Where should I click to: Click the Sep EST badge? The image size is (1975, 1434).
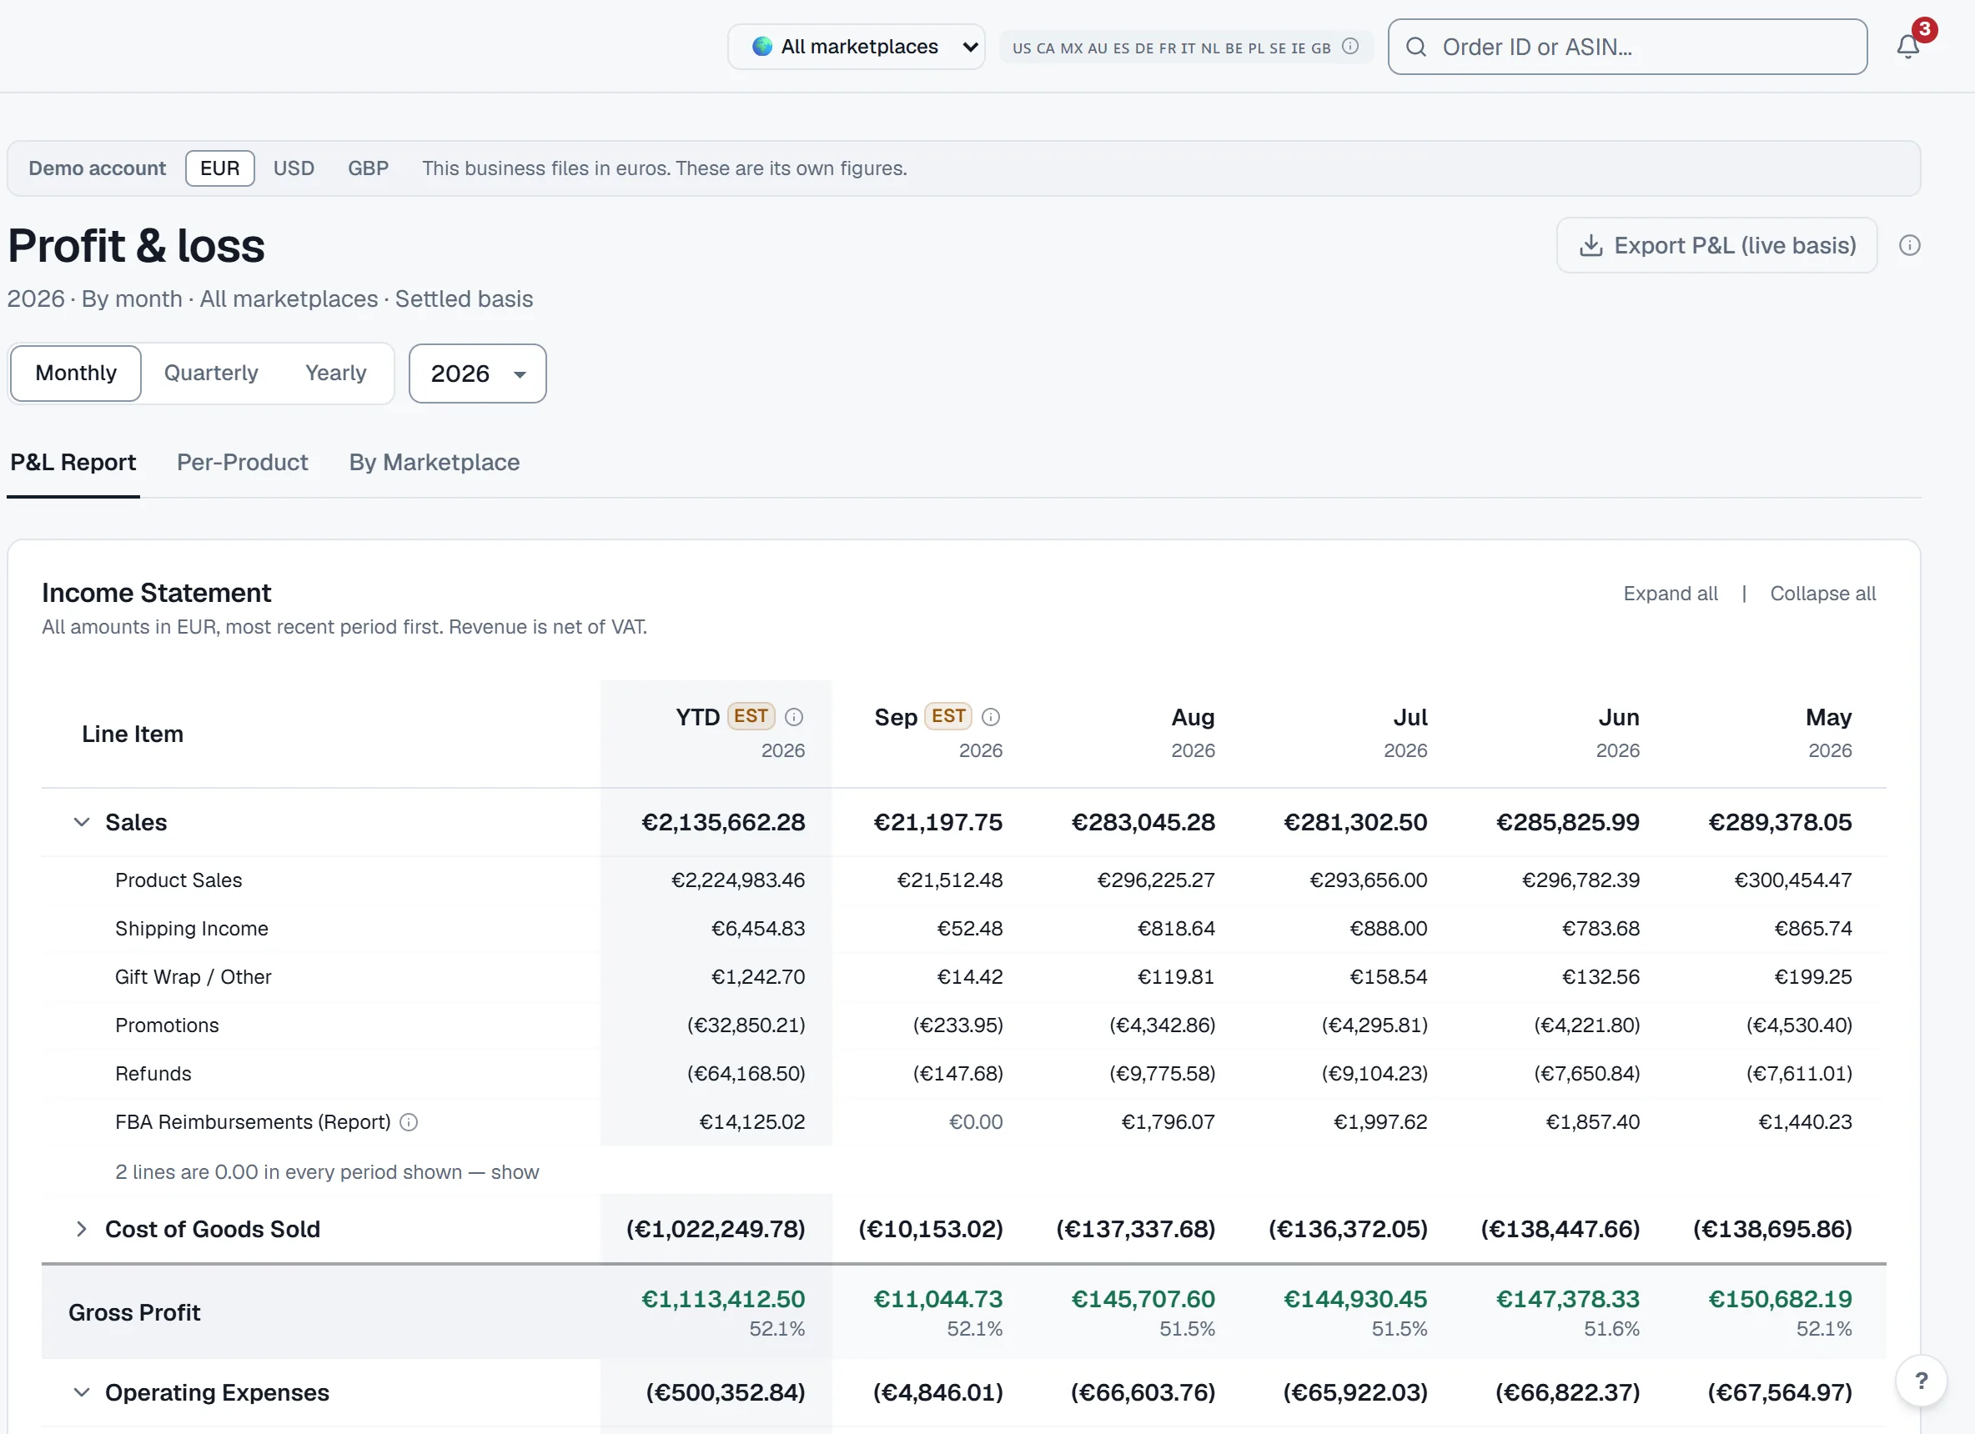click(948, 716)
